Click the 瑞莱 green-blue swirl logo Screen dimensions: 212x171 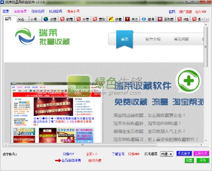pos(25,37)
